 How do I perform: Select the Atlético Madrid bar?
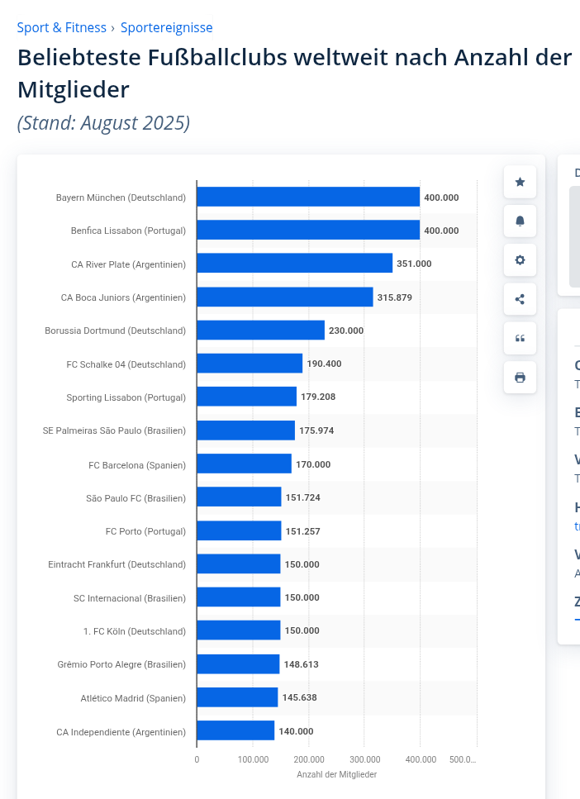tap(237, 697)
